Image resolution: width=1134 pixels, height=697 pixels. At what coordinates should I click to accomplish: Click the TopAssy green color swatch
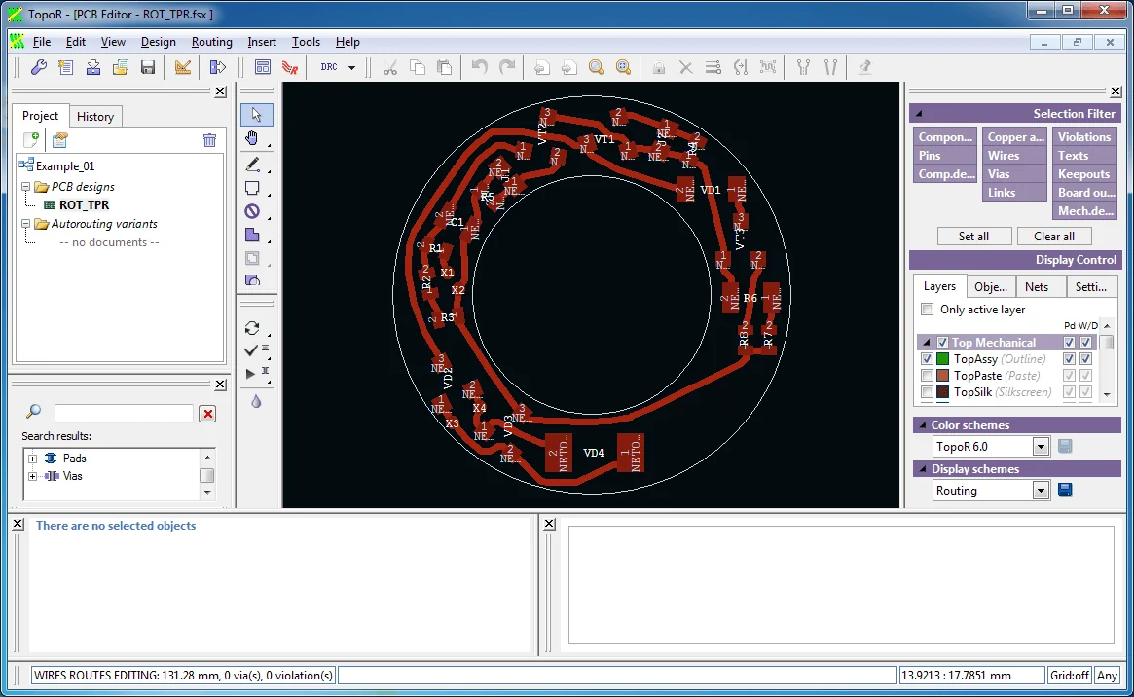942,358
